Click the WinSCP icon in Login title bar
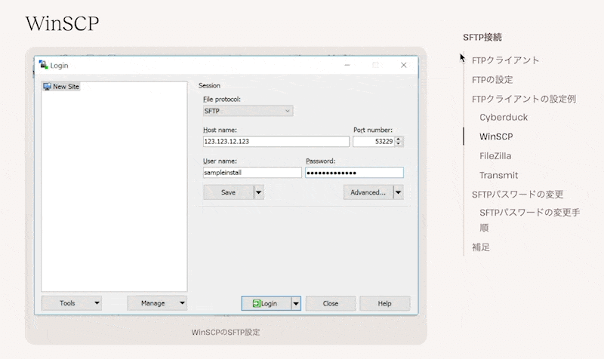Image resolution: width=604 pixels, height=359 pixels. pyautogui.click(x=43, y=65)
